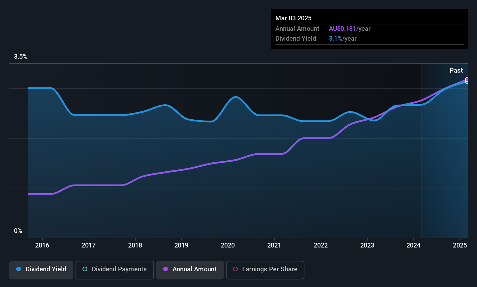Click the 2022 x-axis label
Viewport: 477px width, 287px height.
click(x=321, y=245)
